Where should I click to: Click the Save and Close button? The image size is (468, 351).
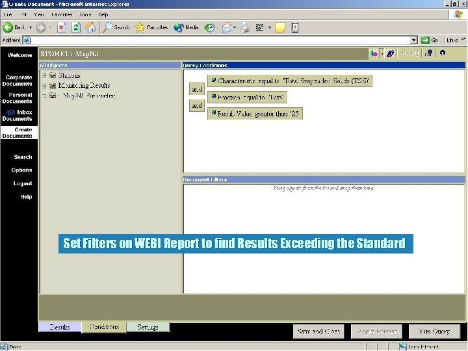point(318,331)
